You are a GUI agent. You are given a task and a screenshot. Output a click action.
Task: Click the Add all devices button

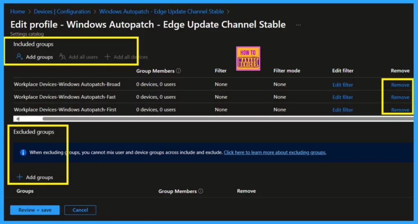[x=131, y=57]
